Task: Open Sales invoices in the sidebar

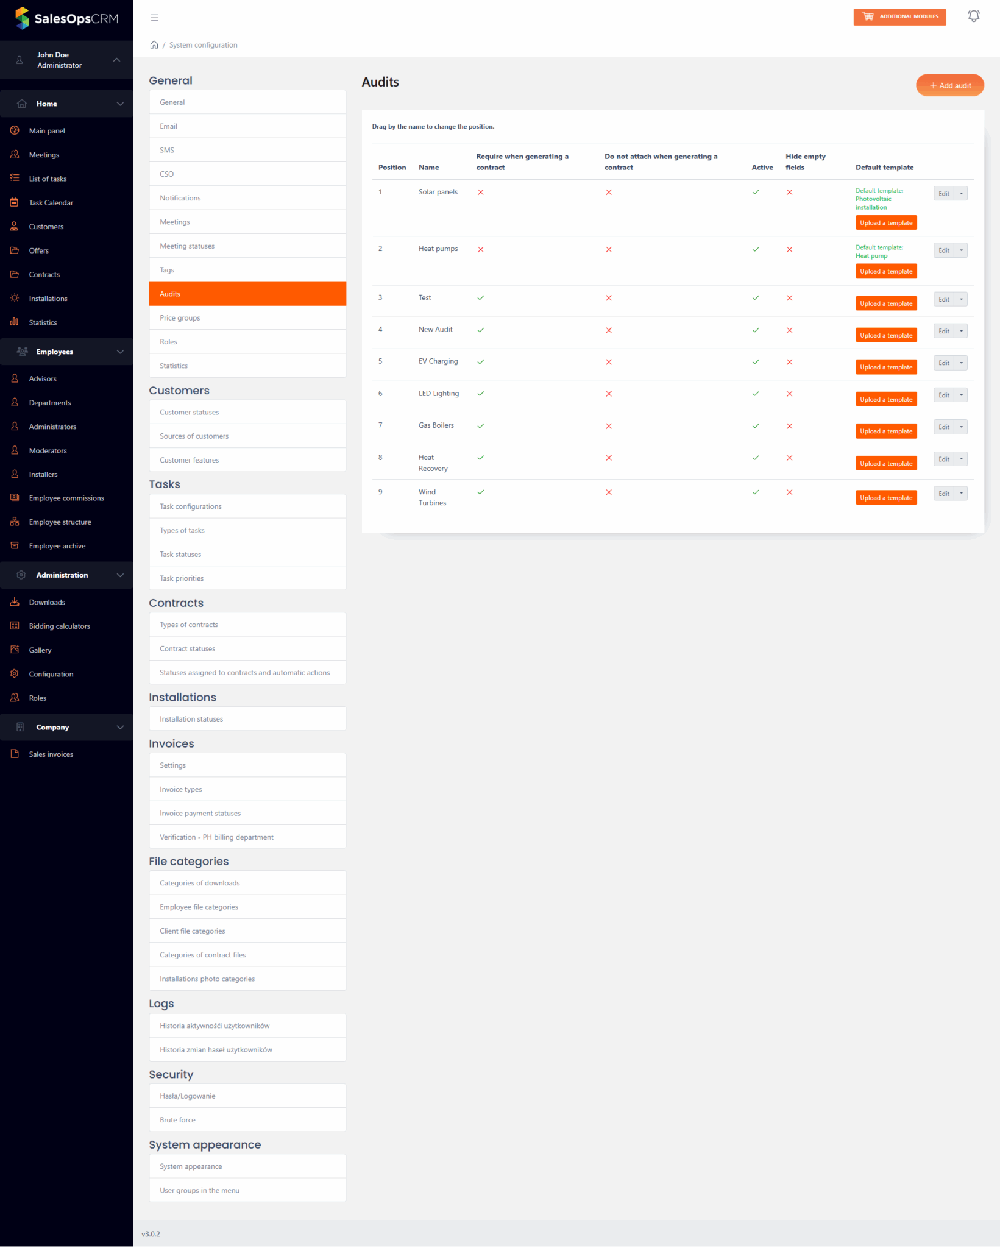Action: tap(51, 754)
